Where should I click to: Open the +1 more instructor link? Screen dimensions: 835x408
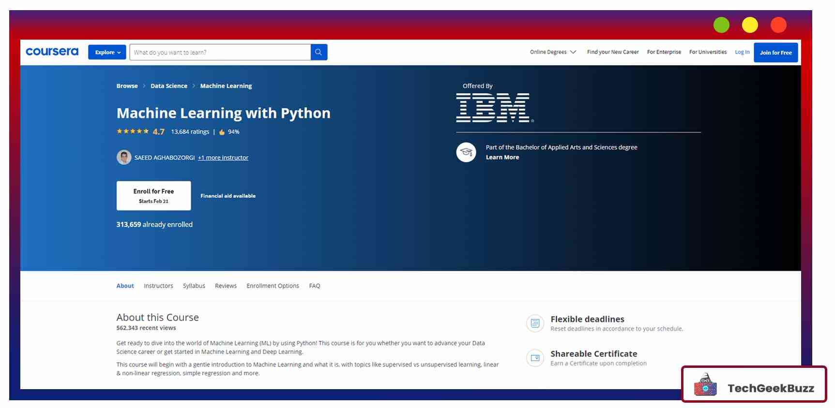(223, 158)
